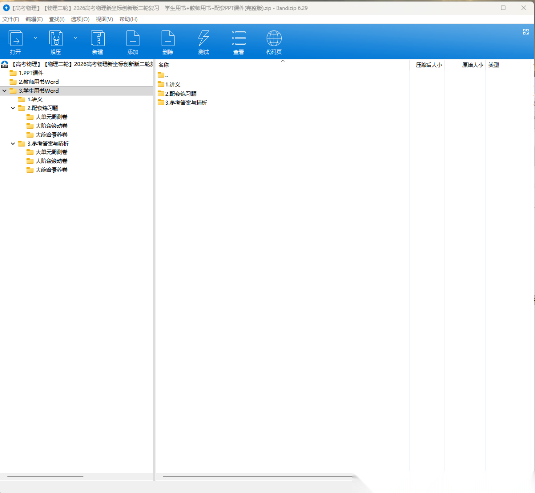Open the 选项(O) menu
535x493 pixels.
point(80,19)
